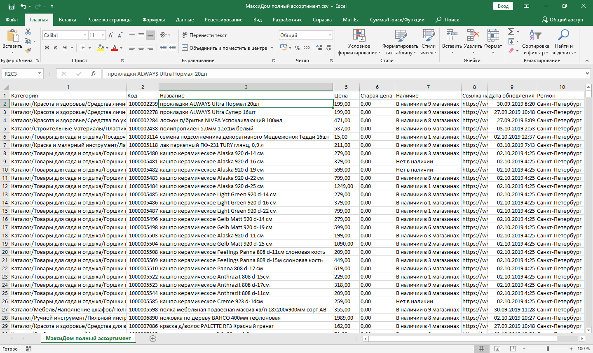593x353 pixels.
Task: Open Формат cells menu
Action: (x=493, y=42)
